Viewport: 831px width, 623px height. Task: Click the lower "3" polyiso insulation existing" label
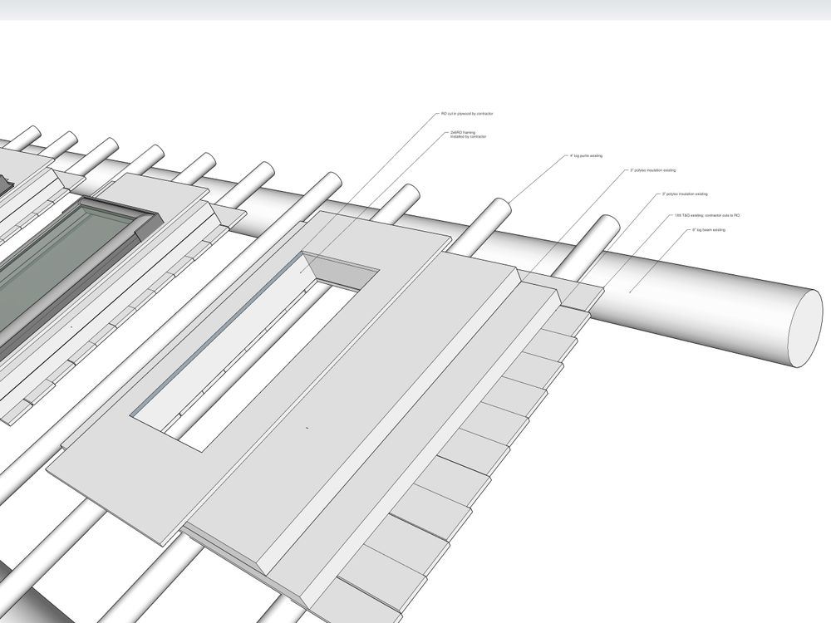tap(685, 194)
